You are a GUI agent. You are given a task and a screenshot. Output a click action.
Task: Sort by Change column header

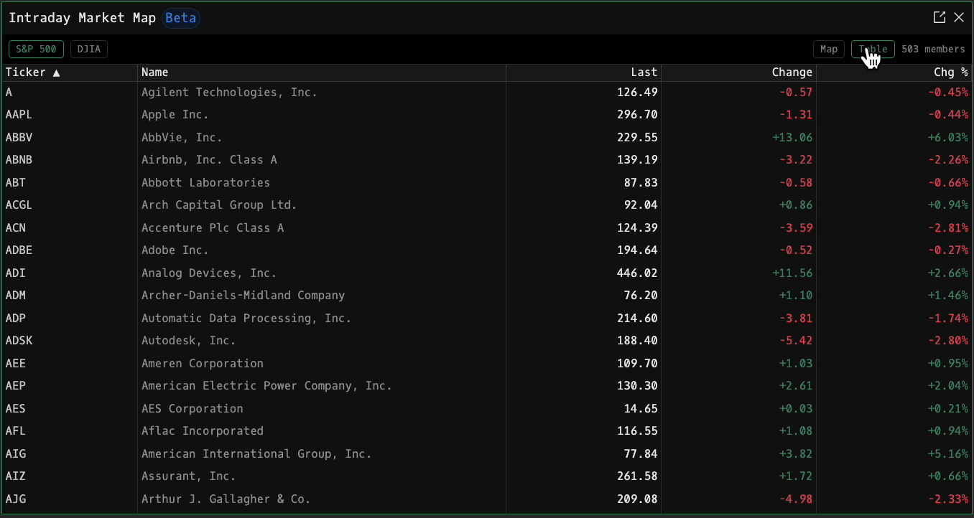[x=738, y=72]
